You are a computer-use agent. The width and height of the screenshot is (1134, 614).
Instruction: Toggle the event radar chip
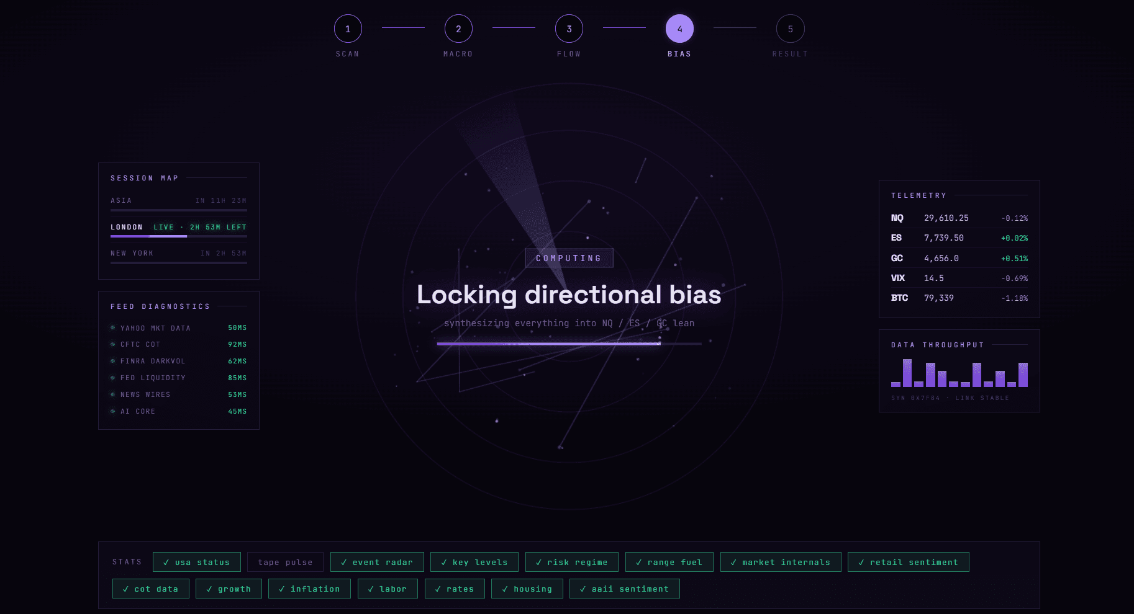pyautogui.click(x=377, y=562)
